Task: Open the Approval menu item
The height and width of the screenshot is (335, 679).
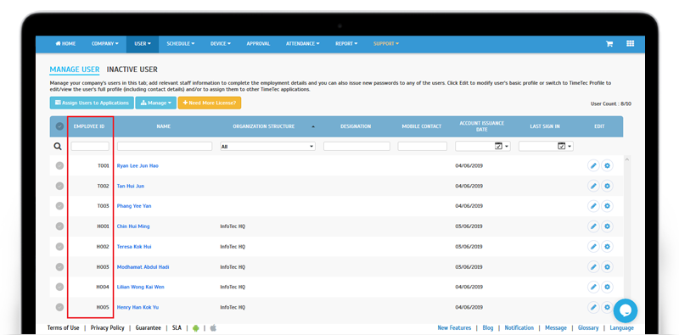Action: coord(258,44)
